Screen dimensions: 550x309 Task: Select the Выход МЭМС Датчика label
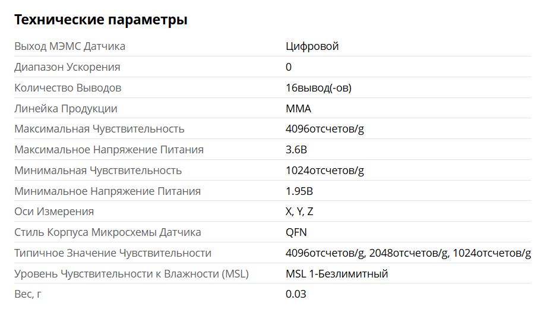[x=70, y=46]
